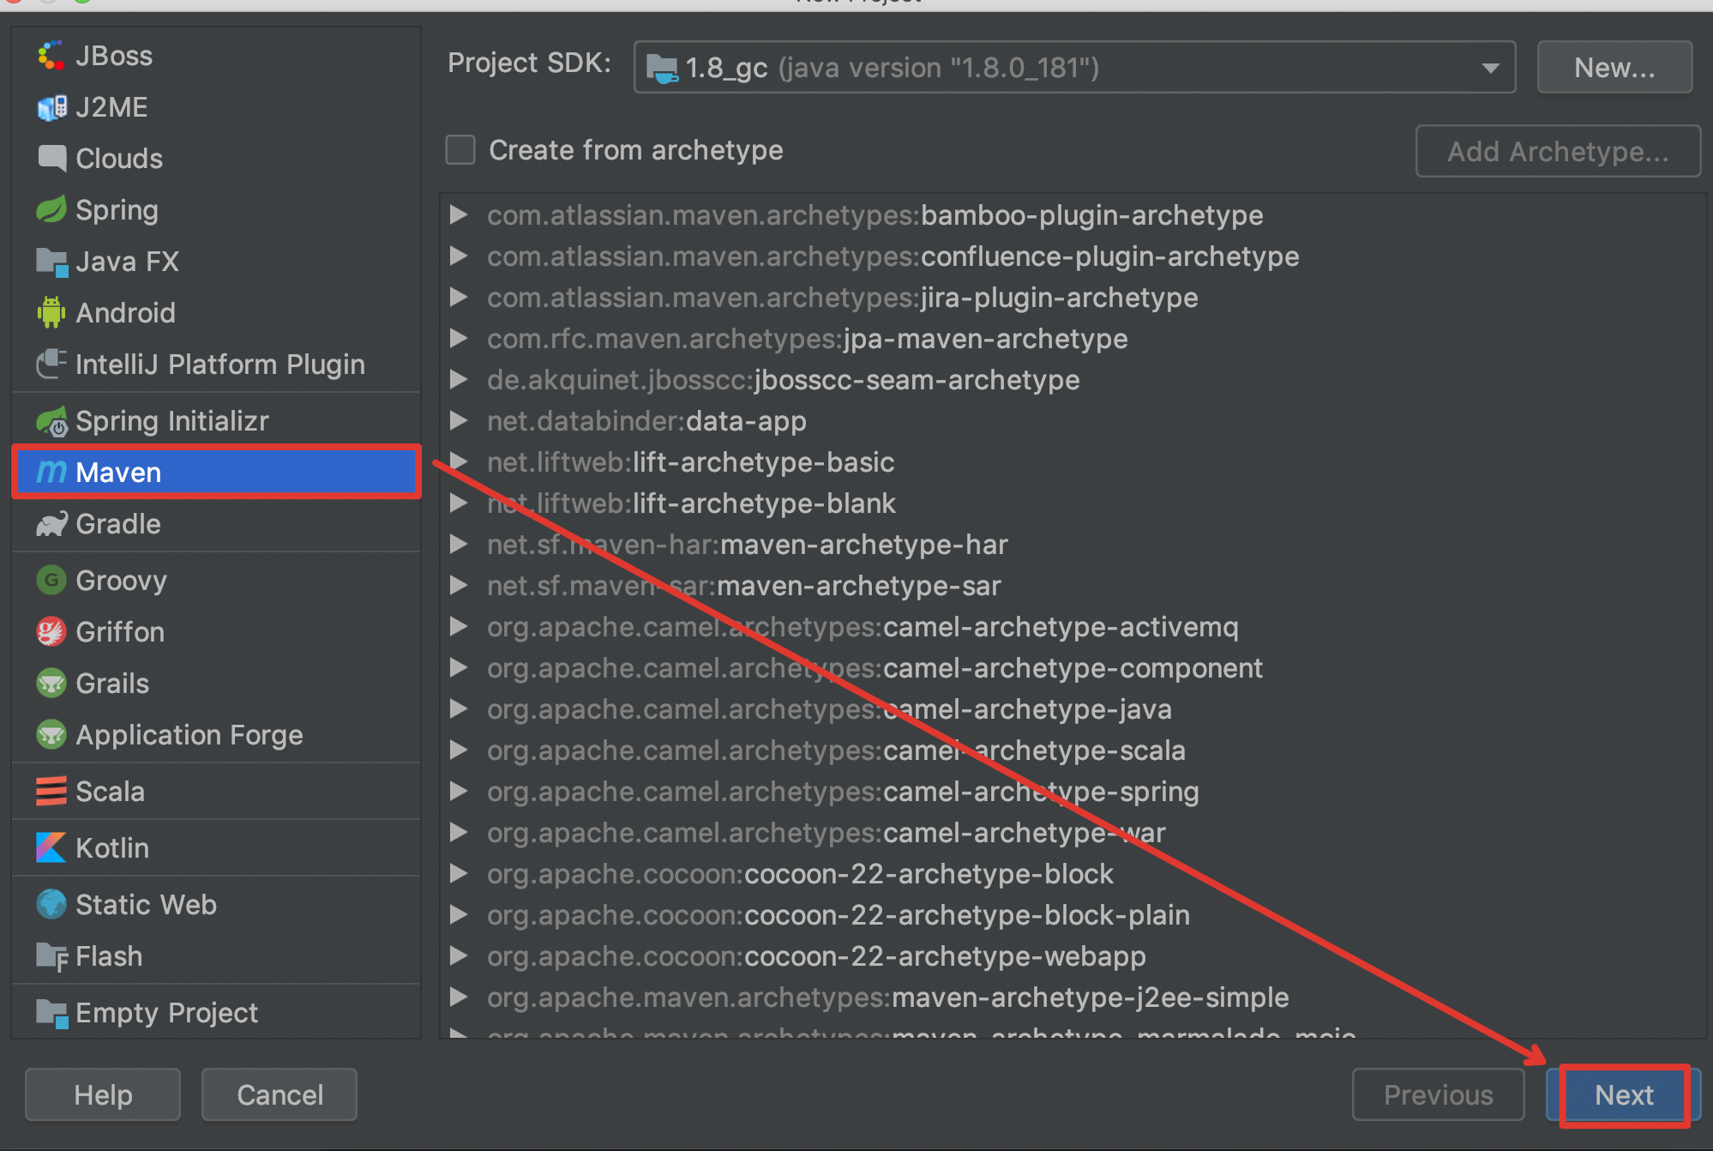Click the JBoss project type icon
Image resolution: width=1713 pixels, height=1151 pixels.
[x=51, y=56]
